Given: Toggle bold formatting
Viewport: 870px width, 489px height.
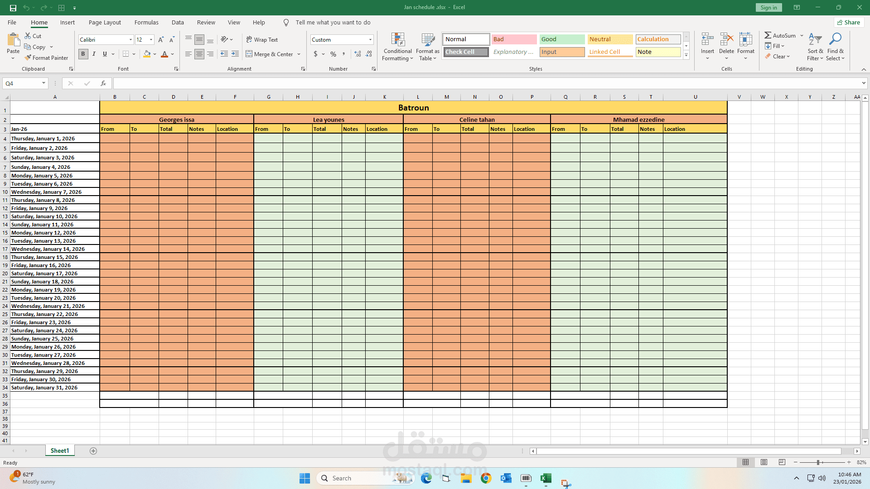Looking at the screenshot, I should click(83, 54).
